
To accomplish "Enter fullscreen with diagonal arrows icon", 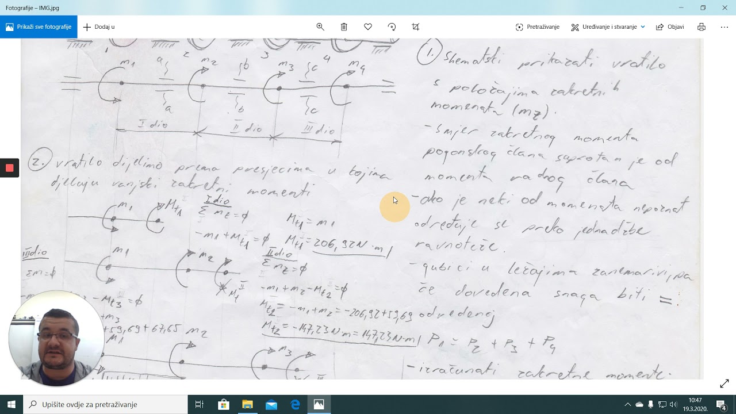I will pos(724,384).
